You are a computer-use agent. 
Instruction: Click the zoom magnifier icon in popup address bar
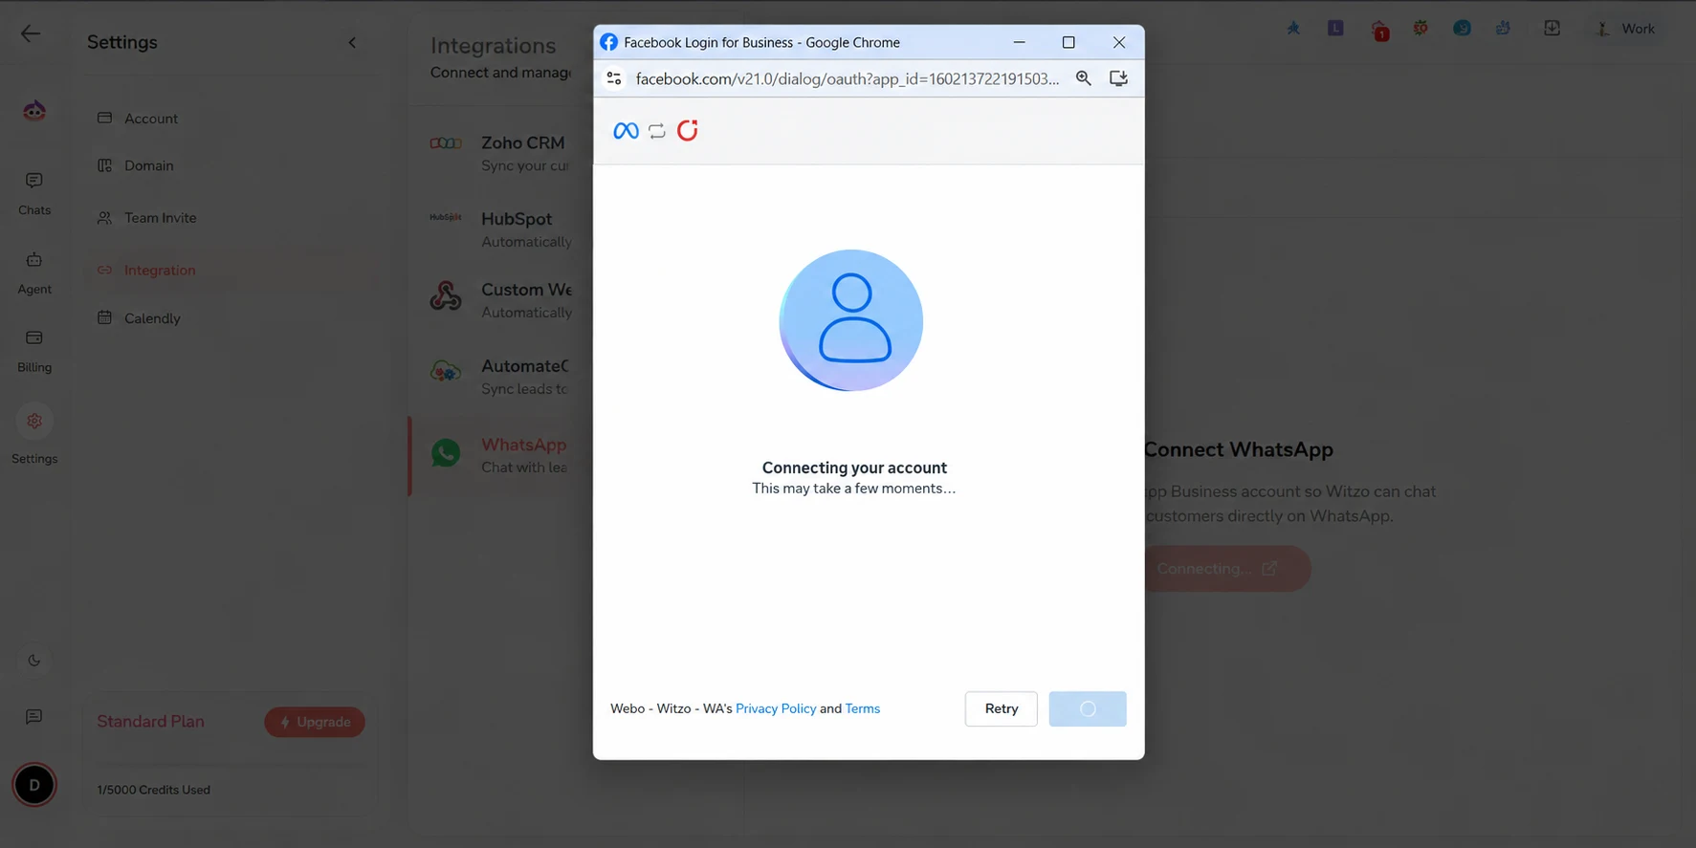(1084, 78)
